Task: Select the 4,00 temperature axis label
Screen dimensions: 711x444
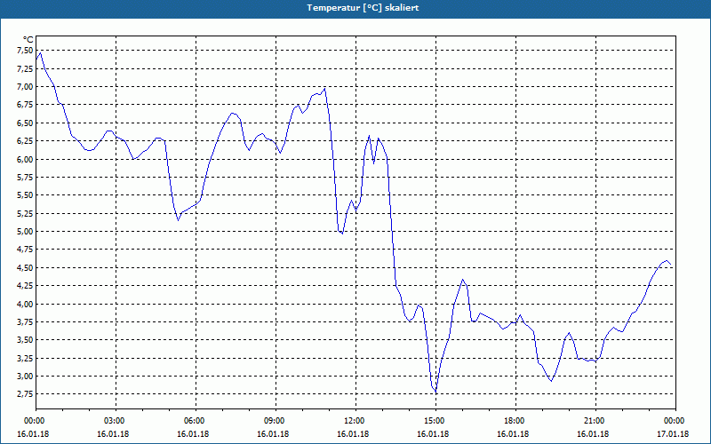Action: (25, 304)
